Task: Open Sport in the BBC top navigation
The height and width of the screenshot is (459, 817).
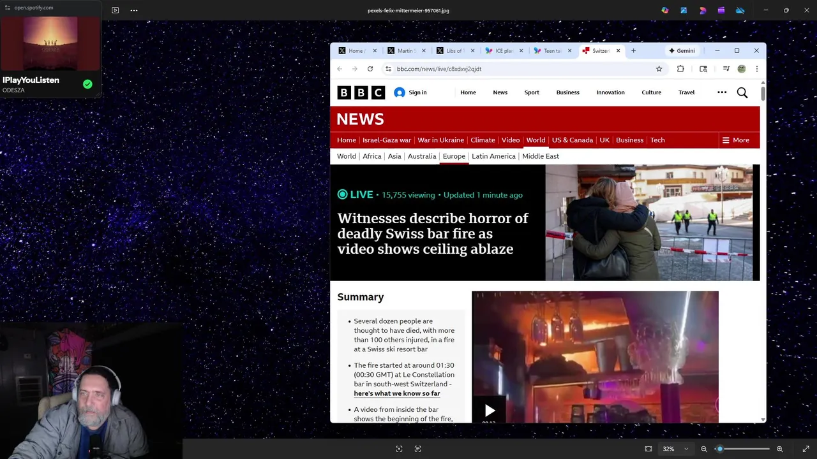Action: tap(532, 92)
